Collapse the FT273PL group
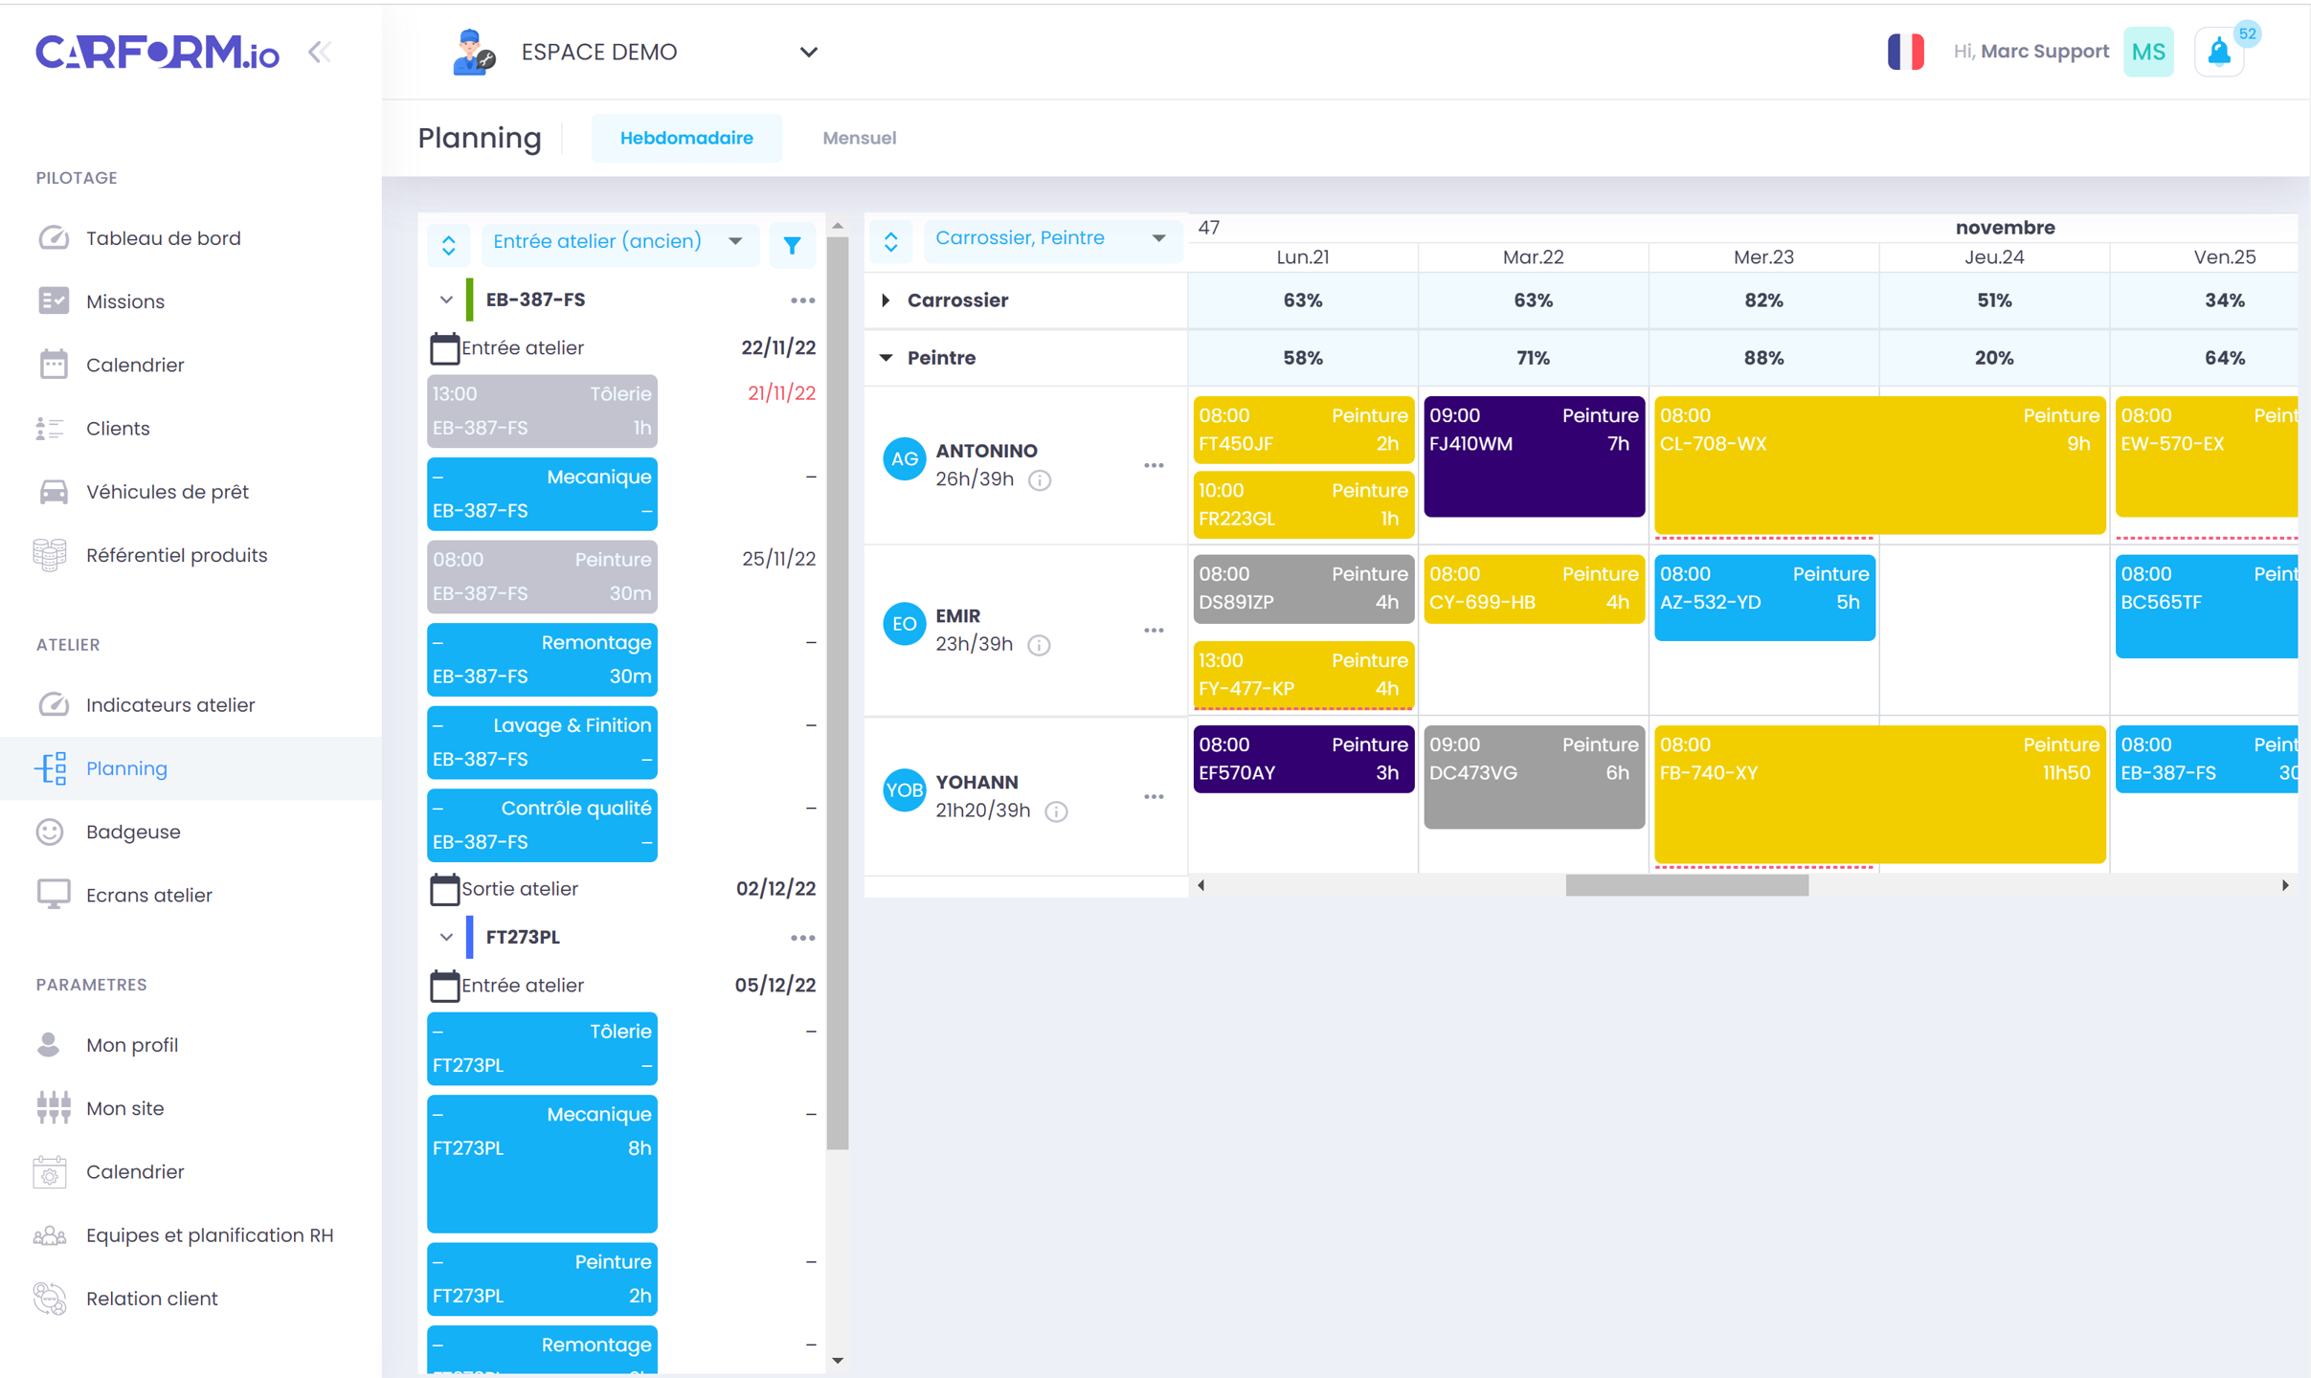Screen dimensions: 2311x1378 446,937
